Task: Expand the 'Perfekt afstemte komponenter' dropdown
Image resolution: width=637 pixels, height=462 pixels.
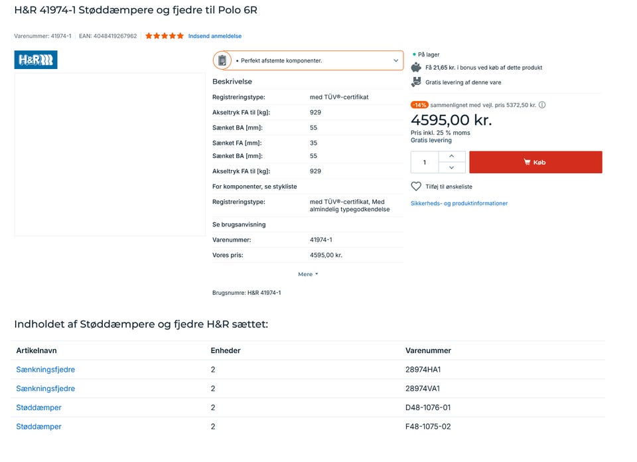Action: [396, 60]
